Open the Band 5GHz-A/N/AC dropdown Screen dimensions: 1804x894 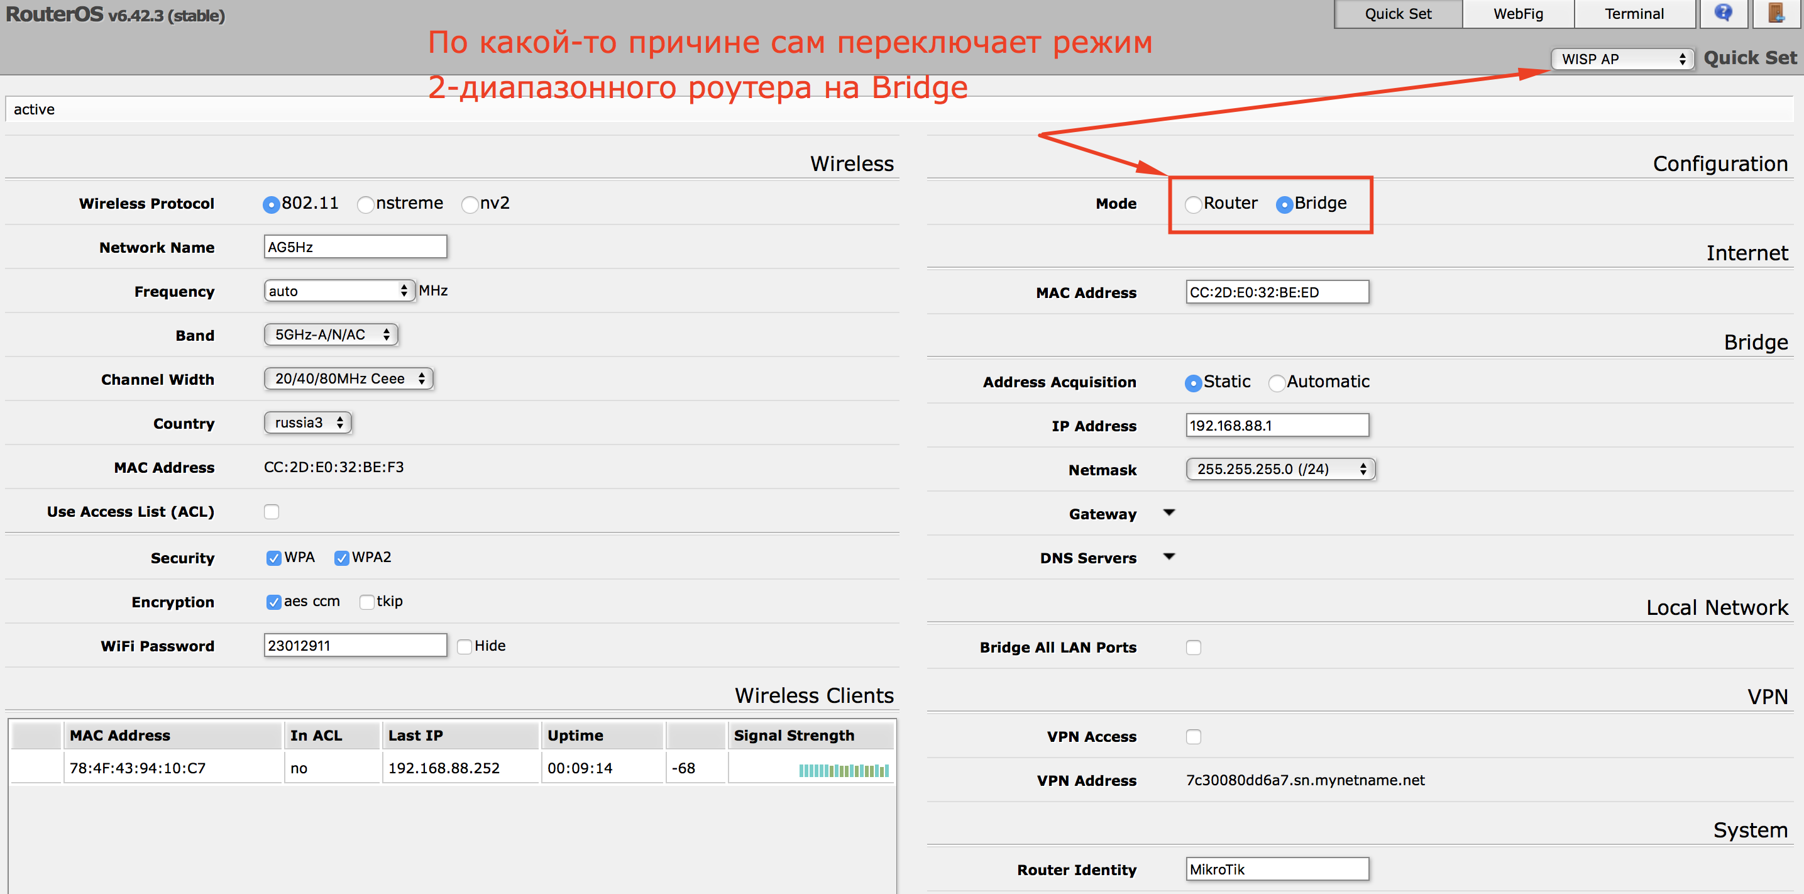[331, 335]
